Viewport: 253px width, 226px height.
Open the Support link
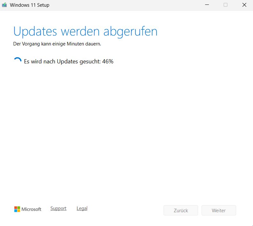tap(58, 208)
